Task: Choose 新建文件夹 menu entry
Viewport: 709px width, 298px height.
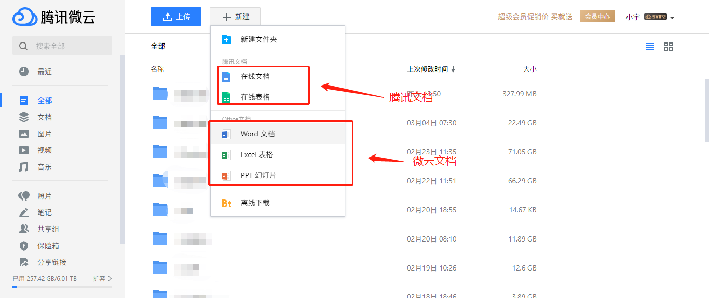Action: click(278, 39)
